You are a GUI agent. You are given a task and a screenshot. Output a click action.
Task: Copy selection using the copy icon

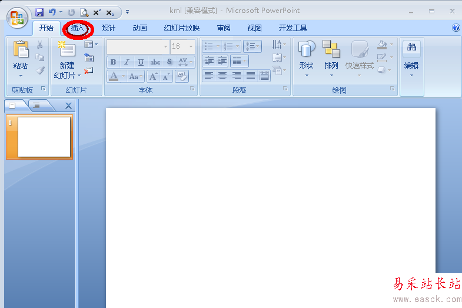point(40,57)
